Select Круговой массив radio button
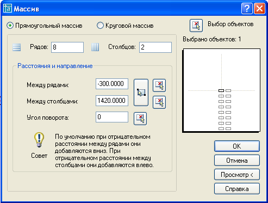 (x=100, y=26)
